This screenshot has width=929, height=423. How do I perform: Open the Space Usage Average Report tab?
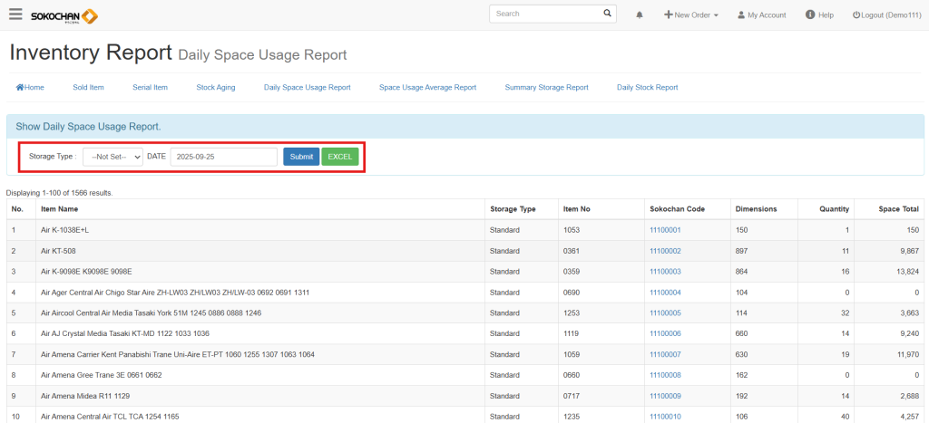pyautogui.click(x=427, y=88)
